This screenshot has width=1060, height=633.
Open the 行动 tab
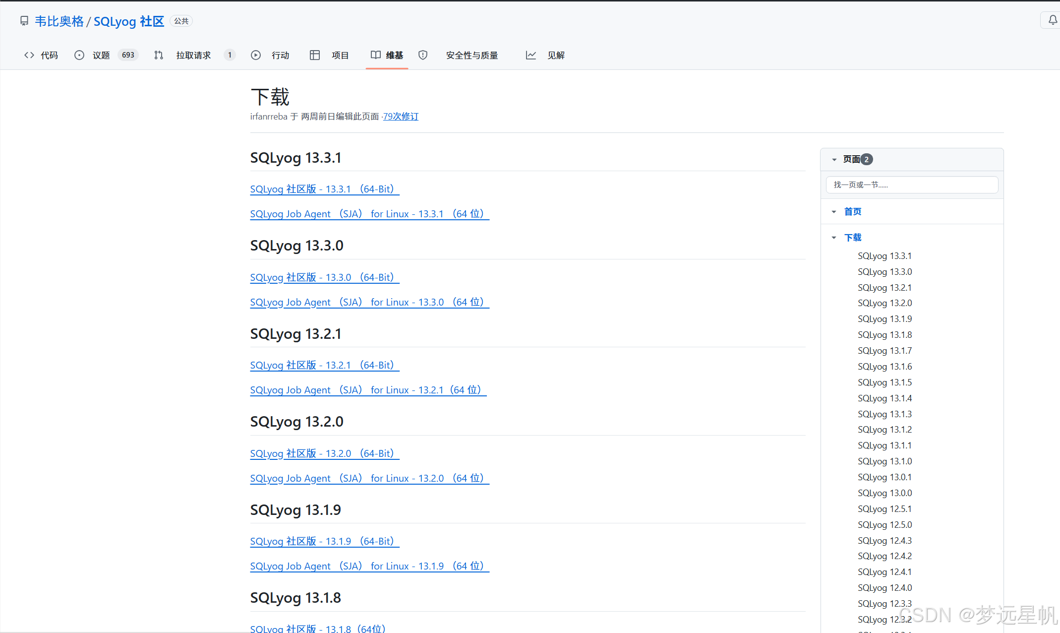(280, 56)
